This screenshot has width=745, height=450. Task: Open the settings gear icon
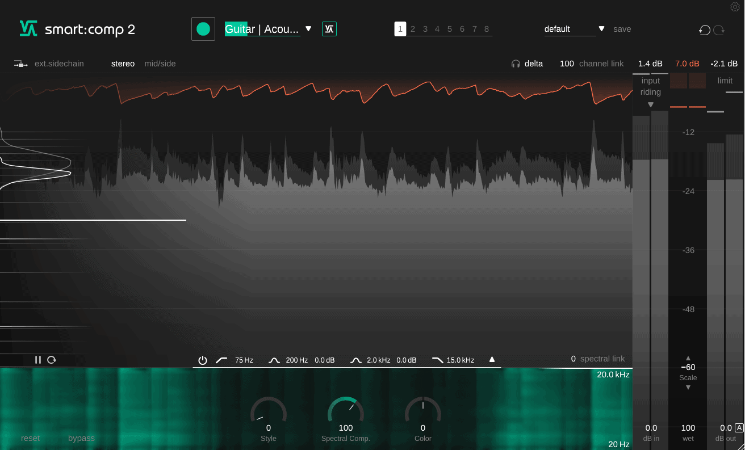735,7
